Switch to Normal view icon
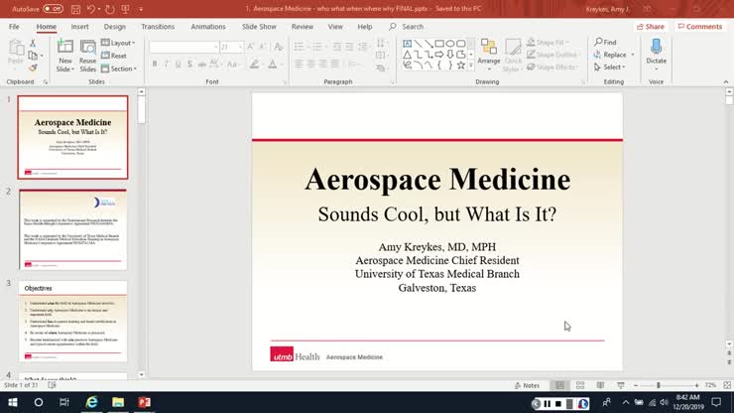 [559, 385]
